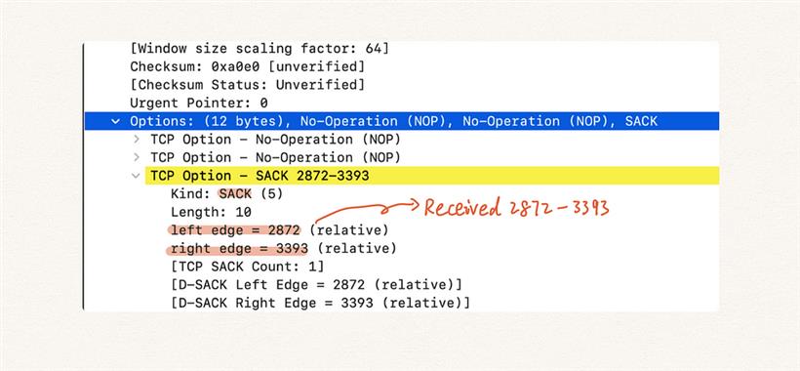Collapse the Options (12 bytes) tree row

coord(116,121)
